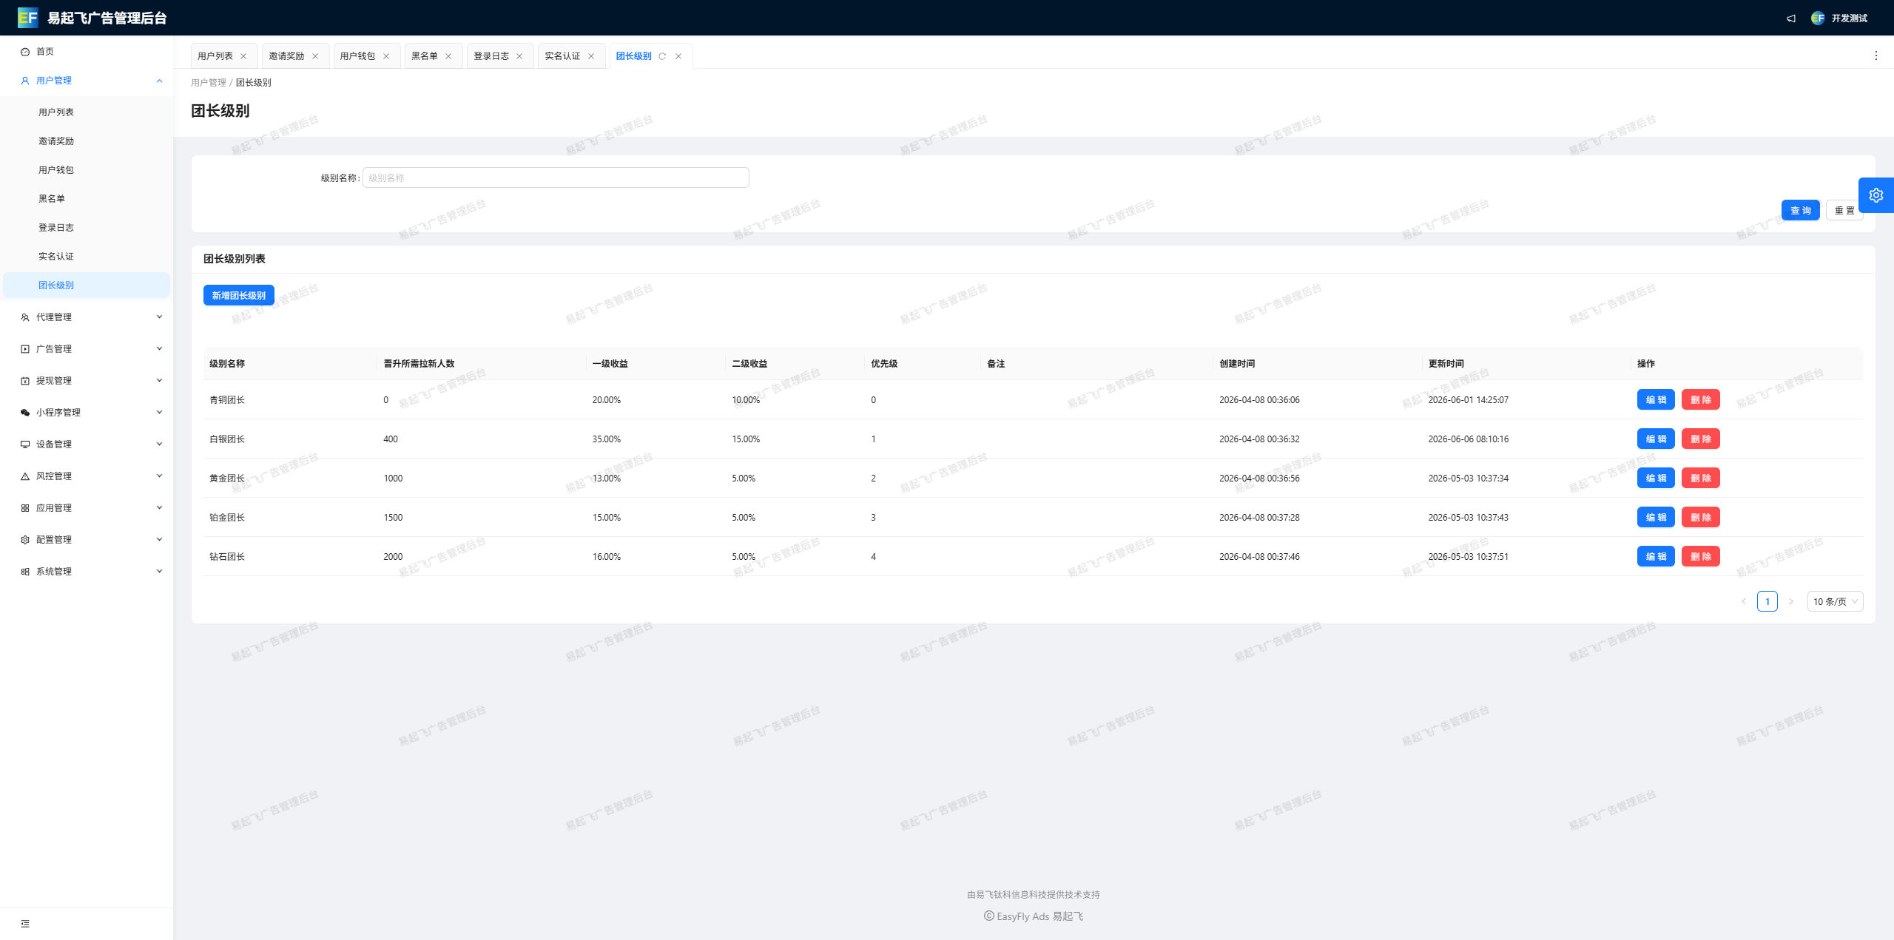Switch to the 黑名单 tab

pos(425,56)
